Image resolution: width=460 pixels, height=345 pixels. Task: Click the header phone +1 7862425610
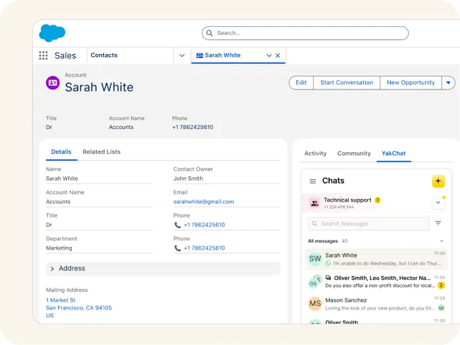click(x=192, y=127)
